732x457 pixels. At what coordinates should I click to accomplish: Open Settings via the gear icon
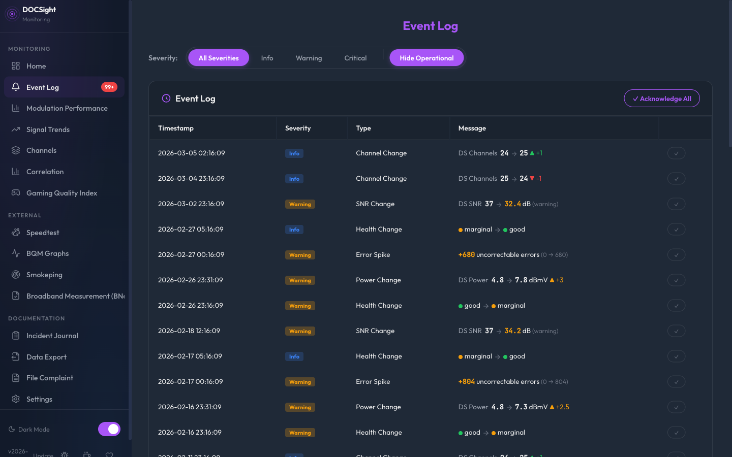point(15,399)
